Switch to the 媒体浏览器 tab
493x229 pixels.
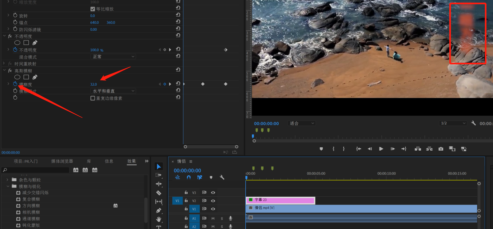coord(62,161)
